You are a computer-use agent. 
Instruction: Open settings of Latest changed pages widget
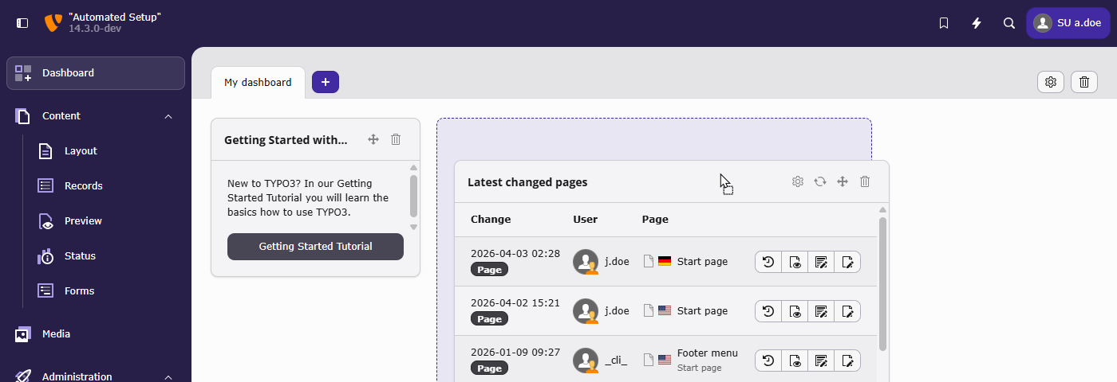tap(797, 181)
